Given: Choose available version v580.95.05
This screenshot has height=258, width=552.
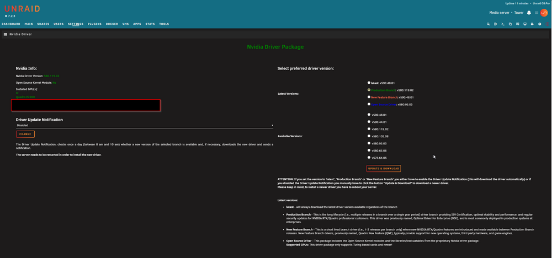Looking at the screenshot, I should coord(369,143).
